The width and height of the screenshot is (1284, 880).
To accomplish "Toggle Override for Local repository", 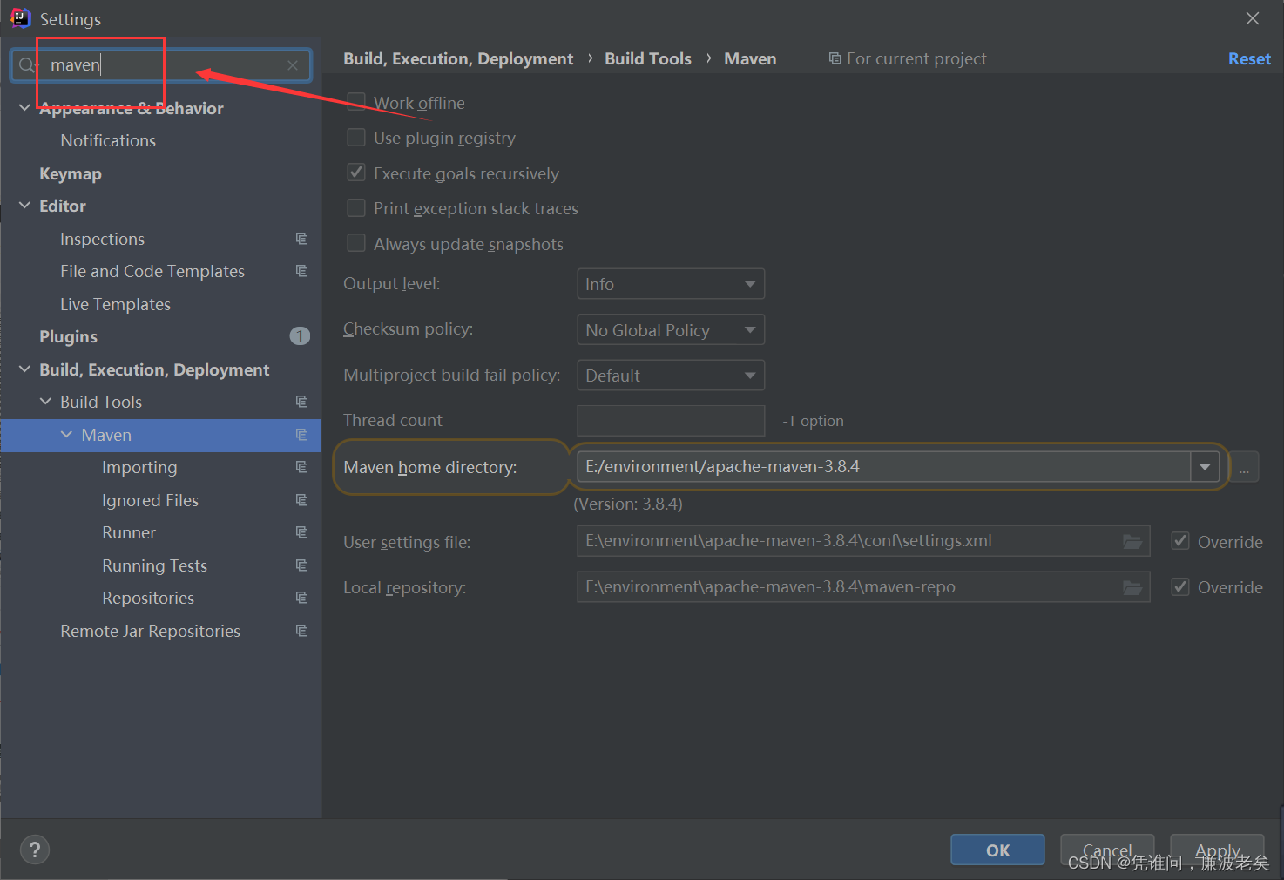I will coord(1180,586).
